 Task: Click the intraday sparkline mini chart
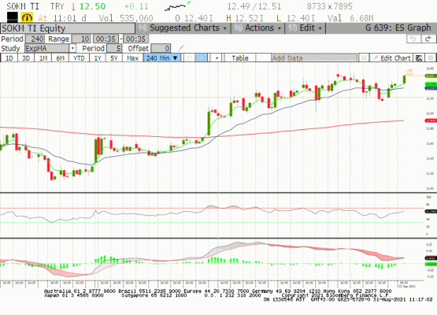(177, 6)
